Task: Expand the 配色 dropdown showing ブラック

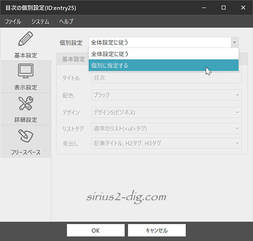Action: pyautogui.click(x=166, y=95)
